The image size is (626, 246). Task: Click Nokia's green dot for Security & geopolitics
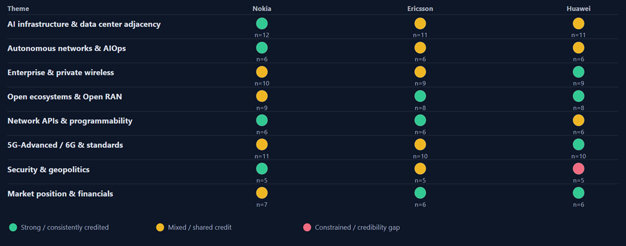[x=262, y=169]
